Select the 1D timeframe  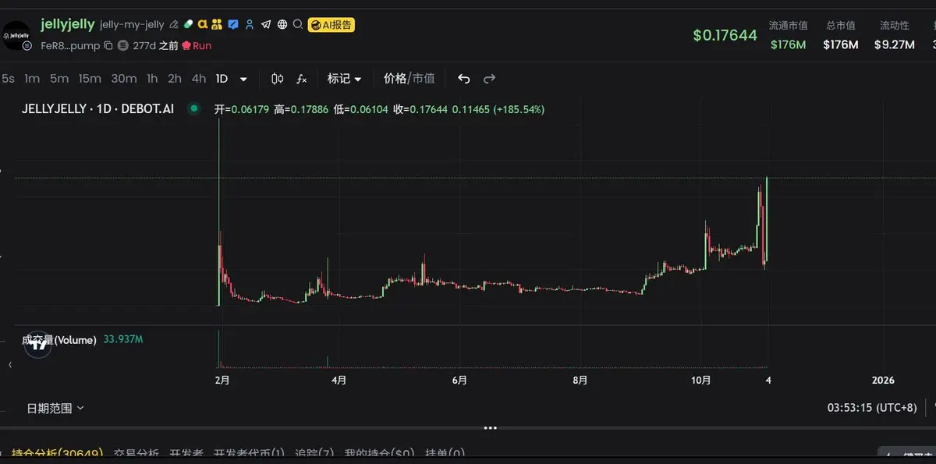[x=222, y=79]
